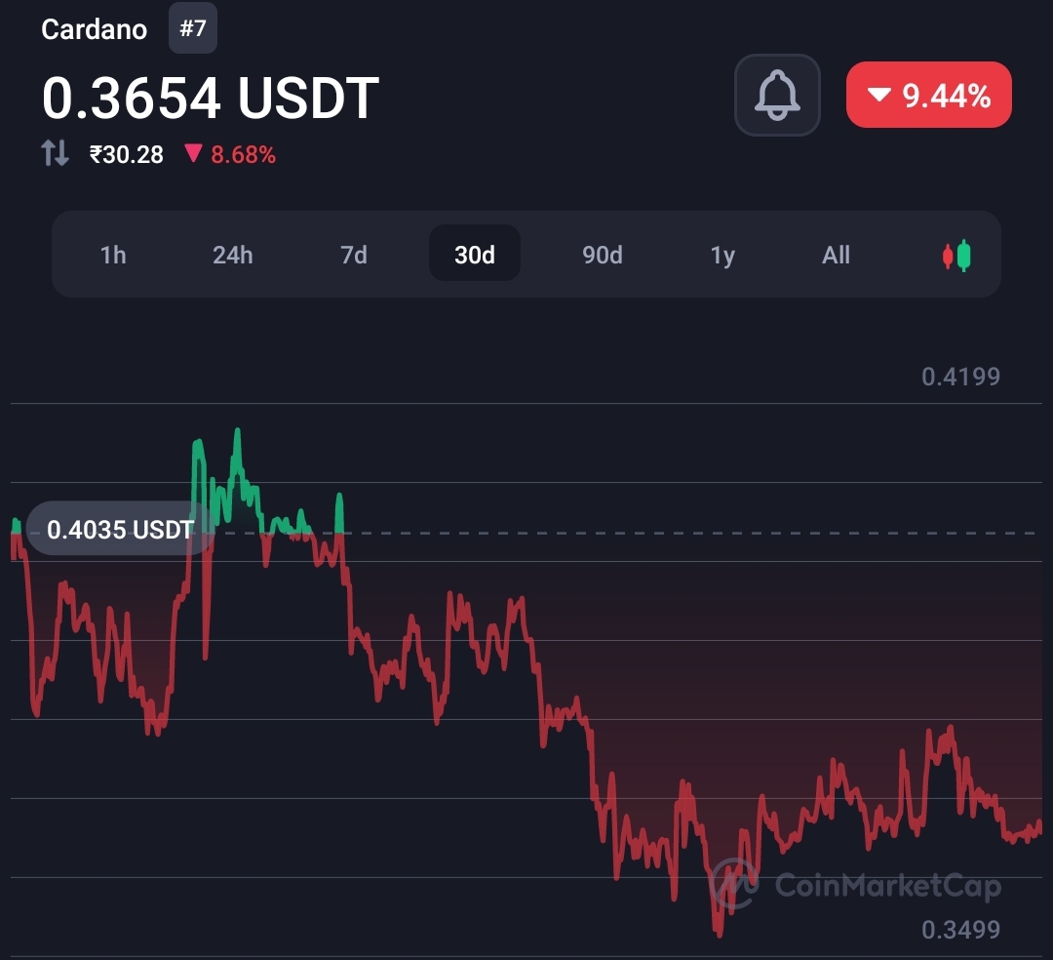The height and width of the screenshot is (960, 1053).
Task: Tap the Cardano coin name
Action: (x=94, y=29)
